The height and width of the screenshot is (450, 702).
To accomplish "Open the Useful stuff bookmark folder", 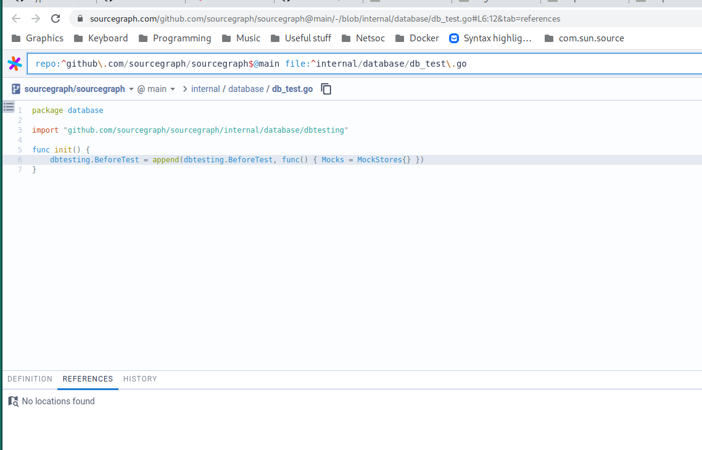I will [301, 38].
